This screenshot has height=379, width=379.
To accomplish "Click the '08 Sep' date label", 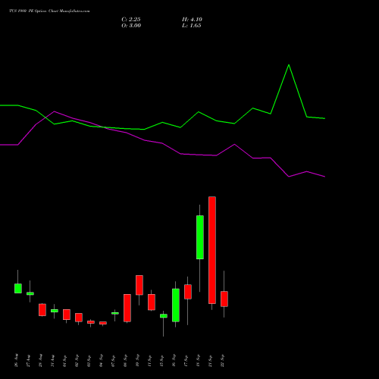I will coord(126,360).
